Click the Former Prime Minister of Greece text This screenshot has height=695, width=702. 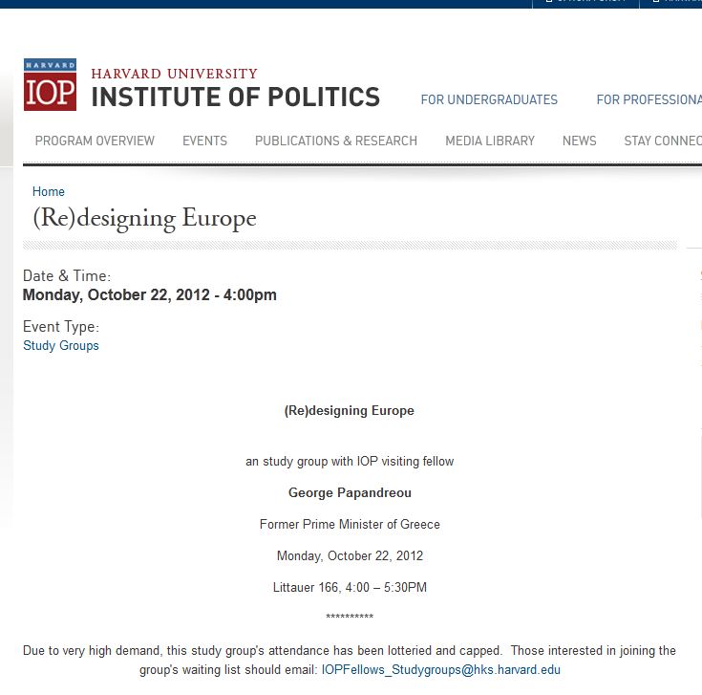[350, 524]
